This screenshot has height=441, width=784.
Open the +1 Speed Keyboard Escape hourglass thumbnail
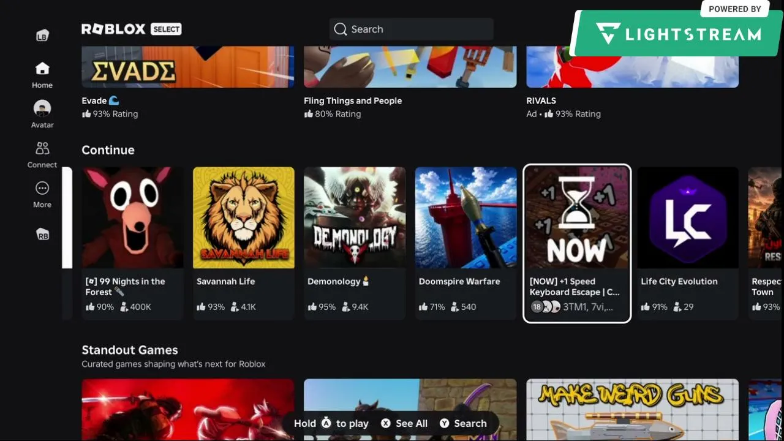(577, 218)
